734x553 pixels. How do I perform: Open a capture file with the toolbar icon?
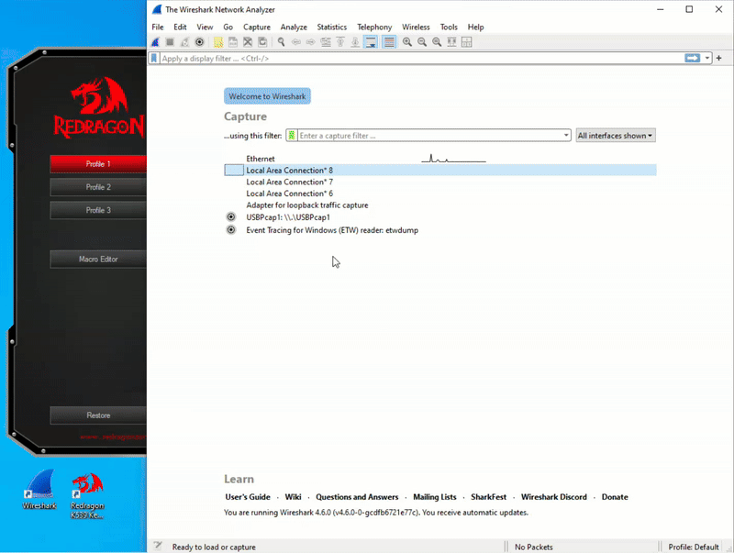pos(218,42)
